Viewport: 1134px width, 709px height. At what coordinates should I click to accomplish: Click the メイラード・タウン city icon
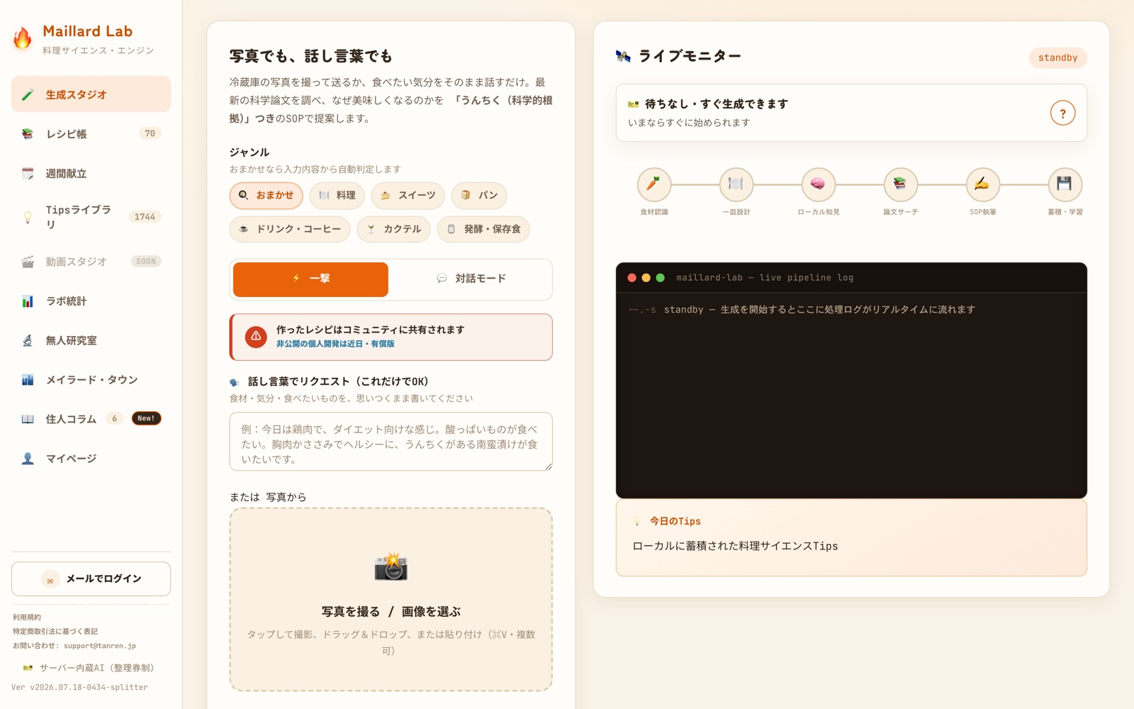click(x=28, y=380)
